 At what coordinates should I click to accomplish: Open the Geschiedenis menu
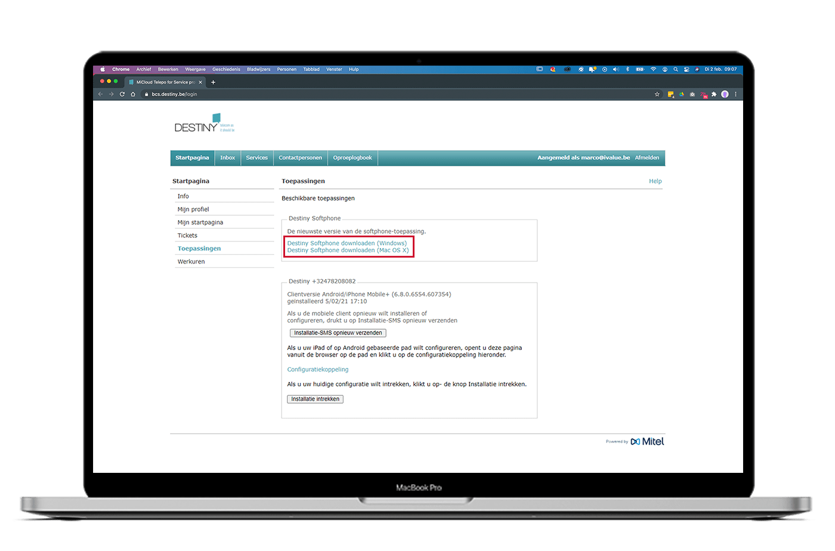[x=226, y=69]
